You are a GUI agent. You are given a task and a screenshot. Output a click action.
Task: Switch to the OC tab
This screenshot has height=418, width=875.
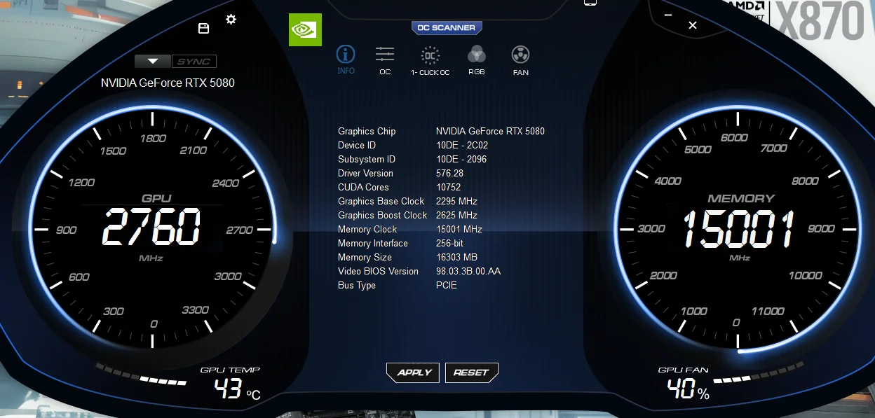pos(385,60)
